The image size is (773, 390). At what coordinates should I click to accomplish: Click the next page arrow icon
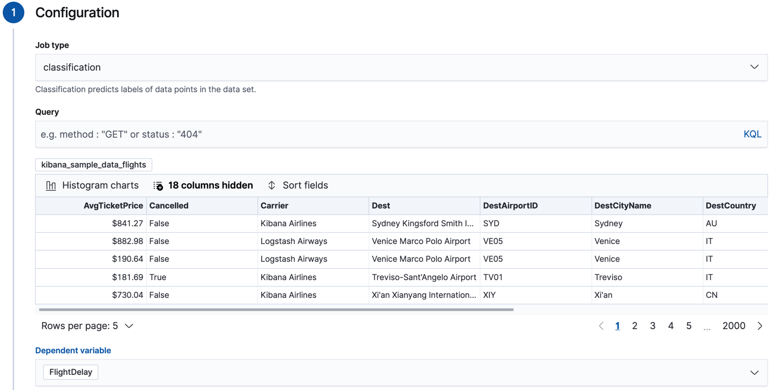coord(760,325)
